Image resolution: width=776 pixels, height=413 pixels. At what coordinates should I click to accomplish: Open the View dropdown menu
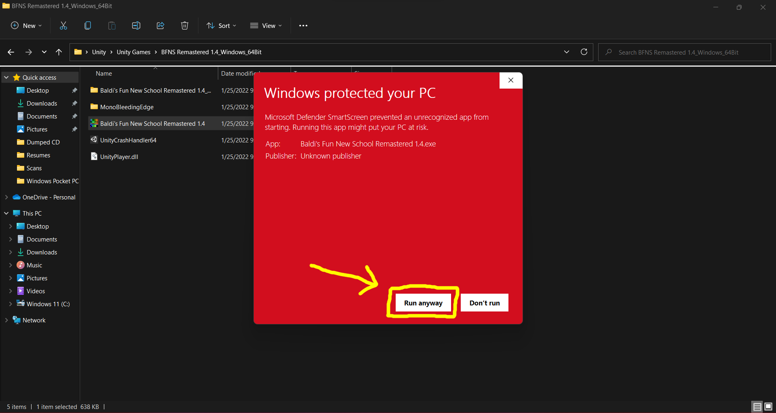click(266, 25)
